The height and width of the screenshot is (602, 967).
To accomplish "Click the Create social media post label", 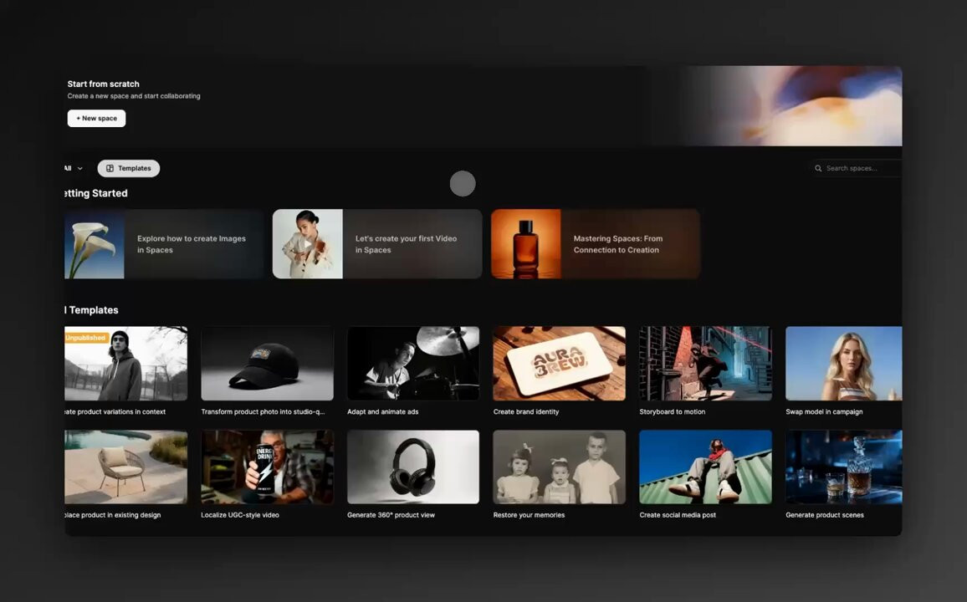I will [x=678, y=515].
